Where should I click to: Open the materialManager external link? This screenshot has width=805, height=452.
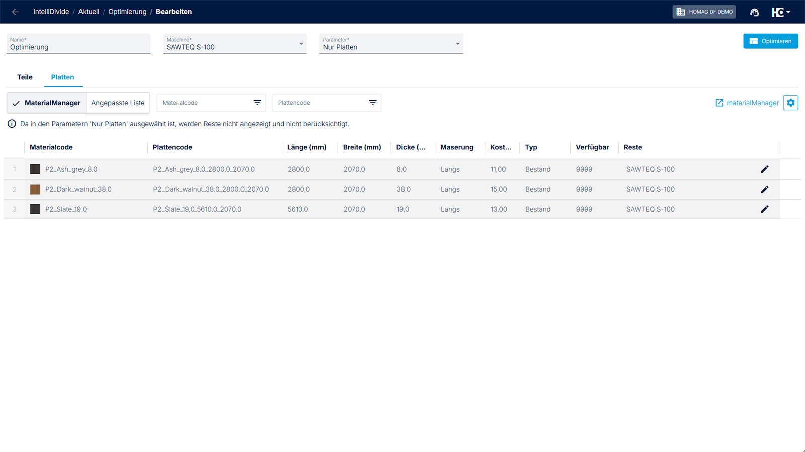[747, 103]
